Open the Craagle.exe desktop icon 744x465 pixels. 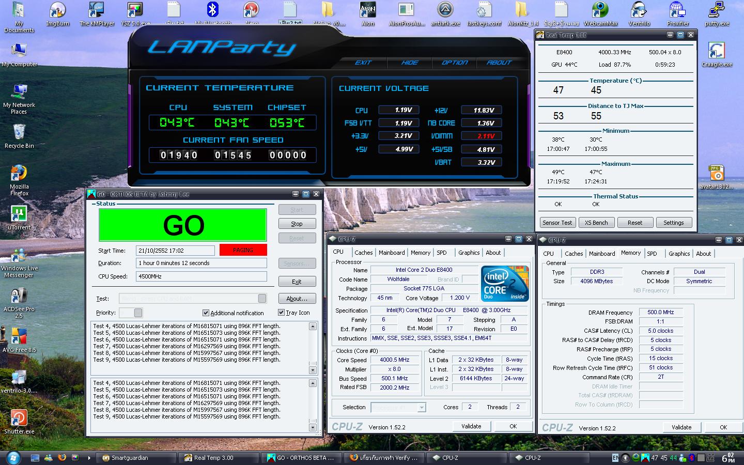[717, 54]
